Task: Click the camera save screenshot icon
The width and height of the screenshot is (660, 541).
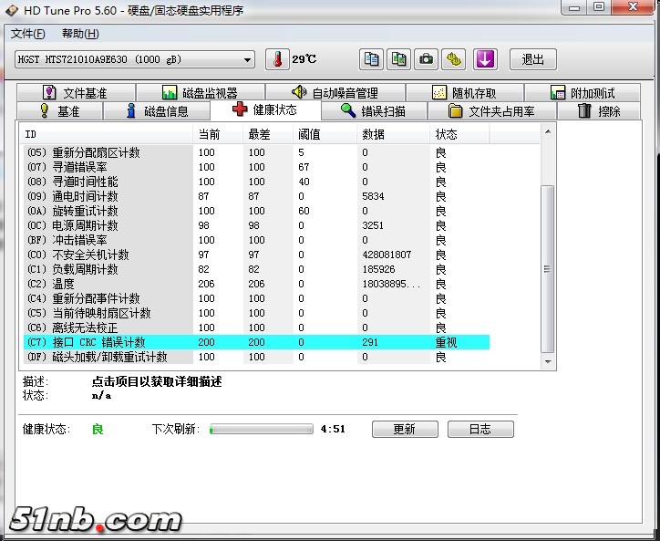Action: tap(426, 59)
